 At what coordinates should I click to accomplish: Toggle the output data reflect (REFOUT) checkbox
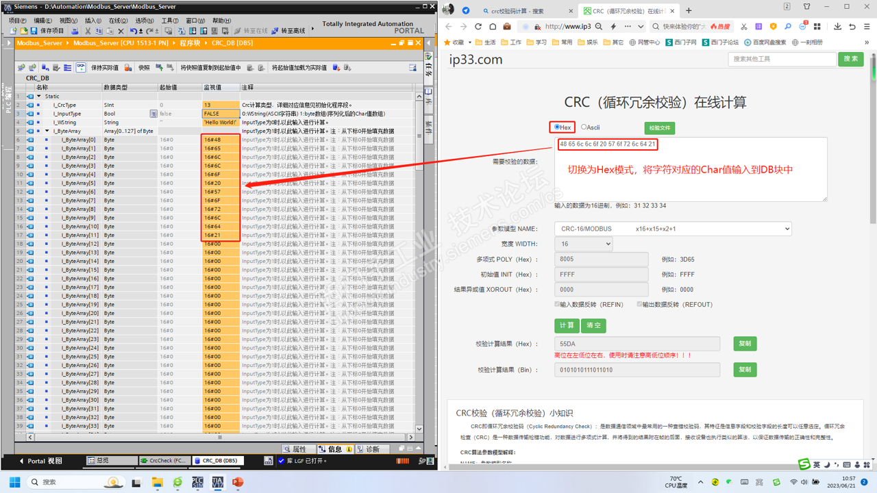click(639, 304)
